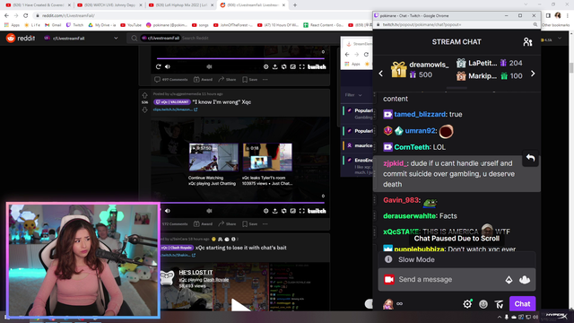Switch to Johnny Depp WATCH LIVE tab

(109, 5)
